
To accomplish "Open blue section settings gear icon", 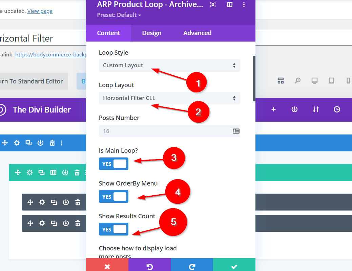I will click(17, 143).
